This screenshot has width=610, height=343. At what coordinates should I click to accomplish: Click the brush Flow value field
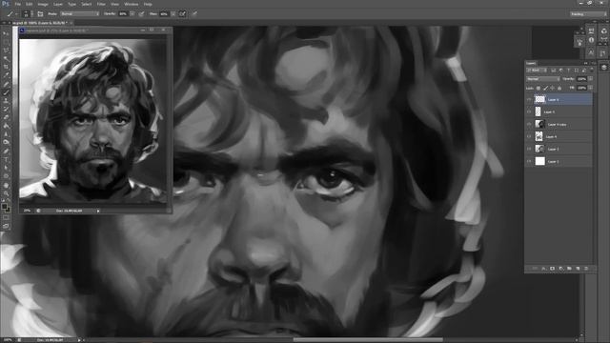click(x=164, y=14)
